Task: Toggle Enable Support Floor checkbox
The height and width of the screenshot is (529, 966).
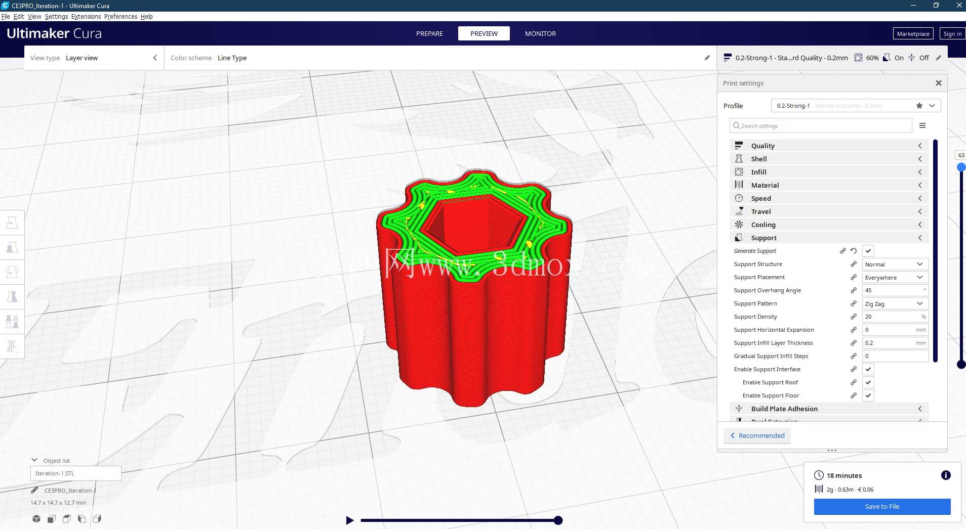Action: pos(868,395)
